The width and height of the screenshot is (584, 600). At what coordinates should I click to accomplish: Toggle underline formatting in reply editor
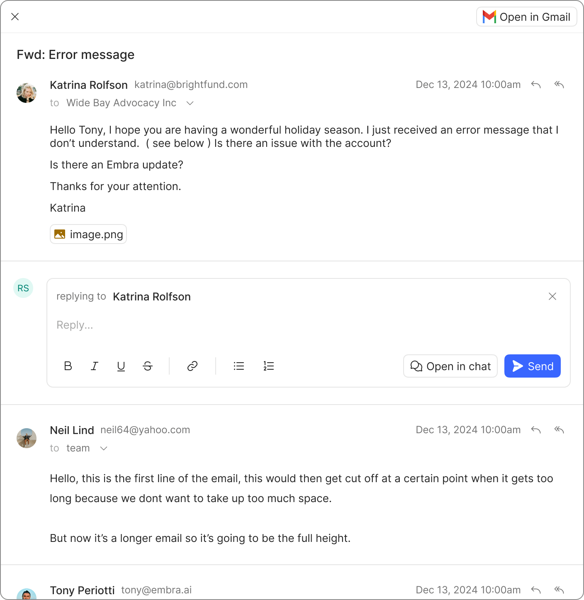121,366
